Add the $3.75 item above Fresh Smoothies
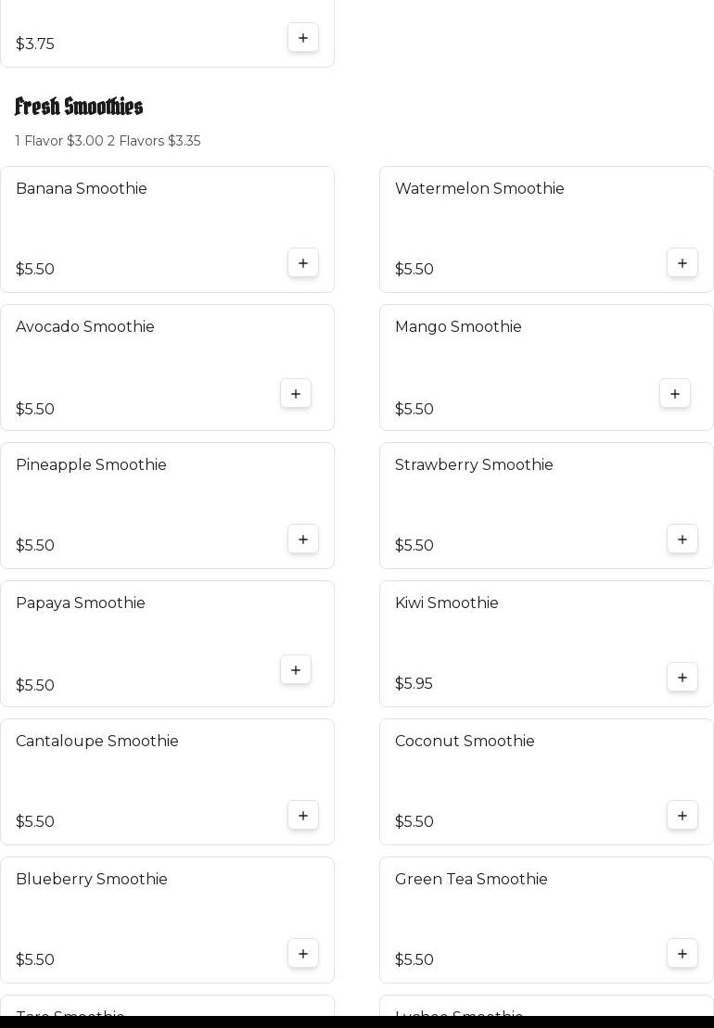The width and height of the screenshot is (714, 1028). [x=303, y=38]
